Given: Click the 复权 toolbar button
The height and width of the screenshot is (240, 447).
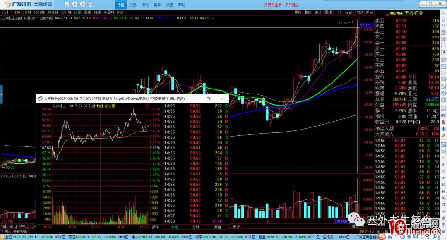Looking at the screenshot, I should [x=298, y=12].
